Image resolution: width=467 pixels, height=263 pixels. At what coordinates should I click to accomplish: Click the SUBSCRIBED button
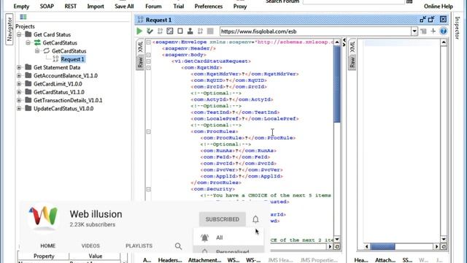click(222, 219)
